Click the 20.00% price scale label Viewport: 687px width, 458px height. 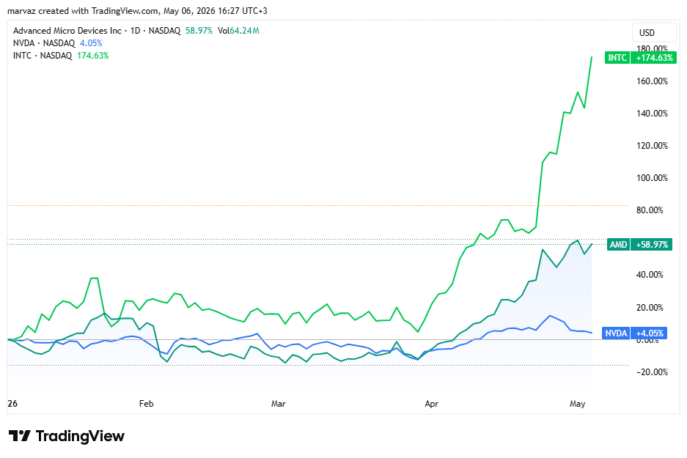coord(650,307)
